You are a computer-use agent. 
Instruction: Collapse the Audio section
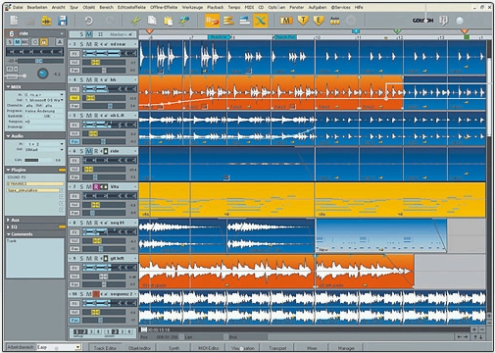pos(8,135)
